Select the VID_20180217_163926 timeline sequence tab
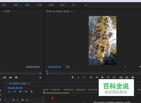 [x=18, y=84]
